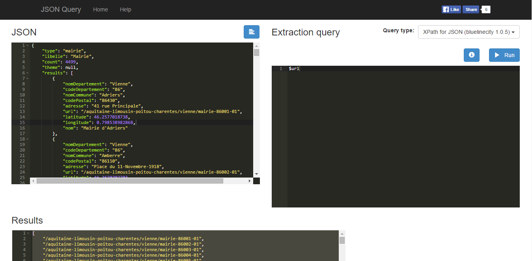Click the JSON editor scroll left arrow
The image size is (532, 261).
[x=33, y=181]
